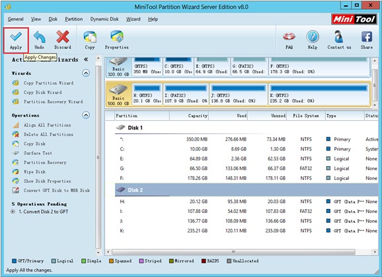
Task: Select Convert GPT Disk to MBR Disk
Action: click(x=57, y=191)
